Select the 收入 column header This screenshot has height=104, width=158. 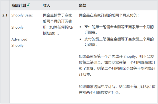point(46,5)
